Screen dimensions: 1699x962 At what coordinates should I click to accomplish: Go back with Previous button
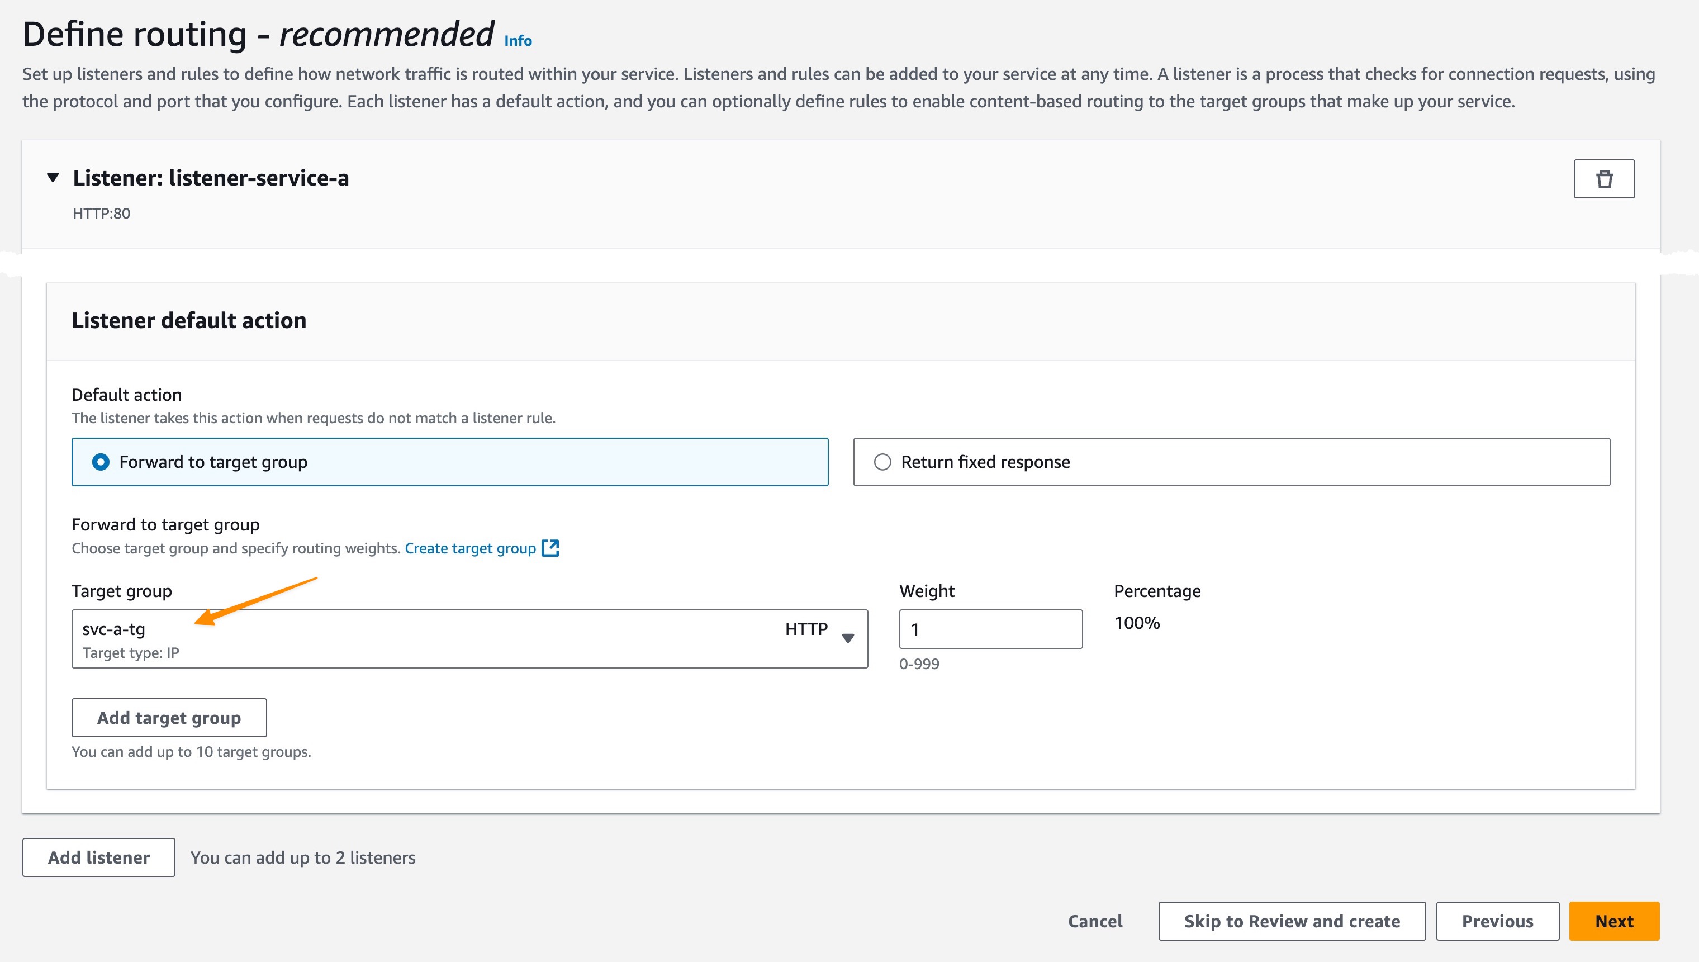coord(1497,921)
